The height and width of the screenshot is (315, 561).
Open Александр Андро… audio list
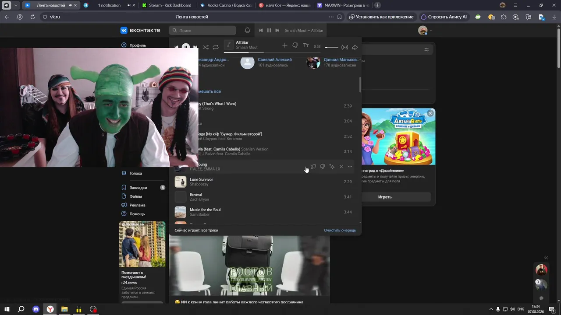pyautogui.click(x=213, y=59)
